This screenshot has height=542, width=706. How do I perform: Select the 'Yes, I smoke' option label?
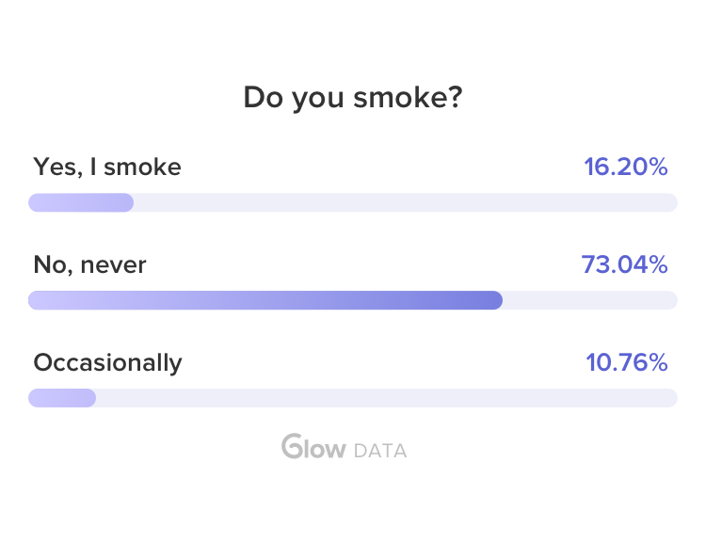107,167
